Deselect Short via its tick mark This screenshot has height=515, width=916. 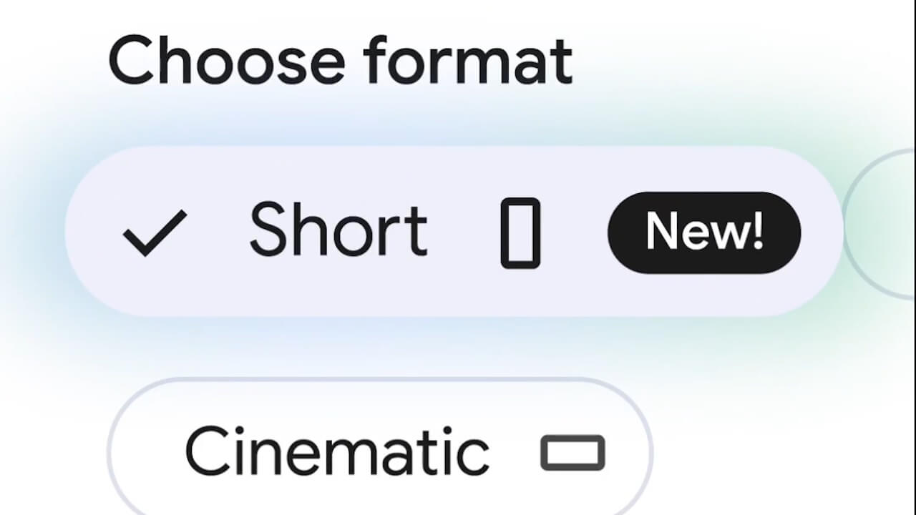[x=155, y=233]
